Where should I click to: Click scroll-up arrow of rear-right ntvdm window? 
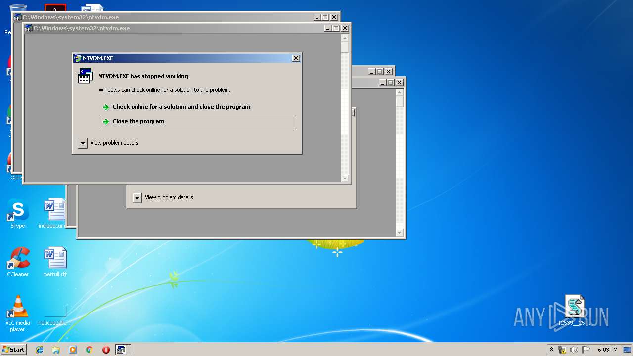click(x=400, y=92)
